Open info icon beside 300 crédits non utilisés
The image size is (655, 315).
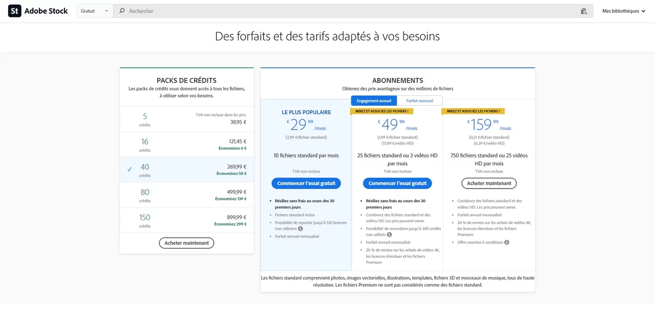389,234
